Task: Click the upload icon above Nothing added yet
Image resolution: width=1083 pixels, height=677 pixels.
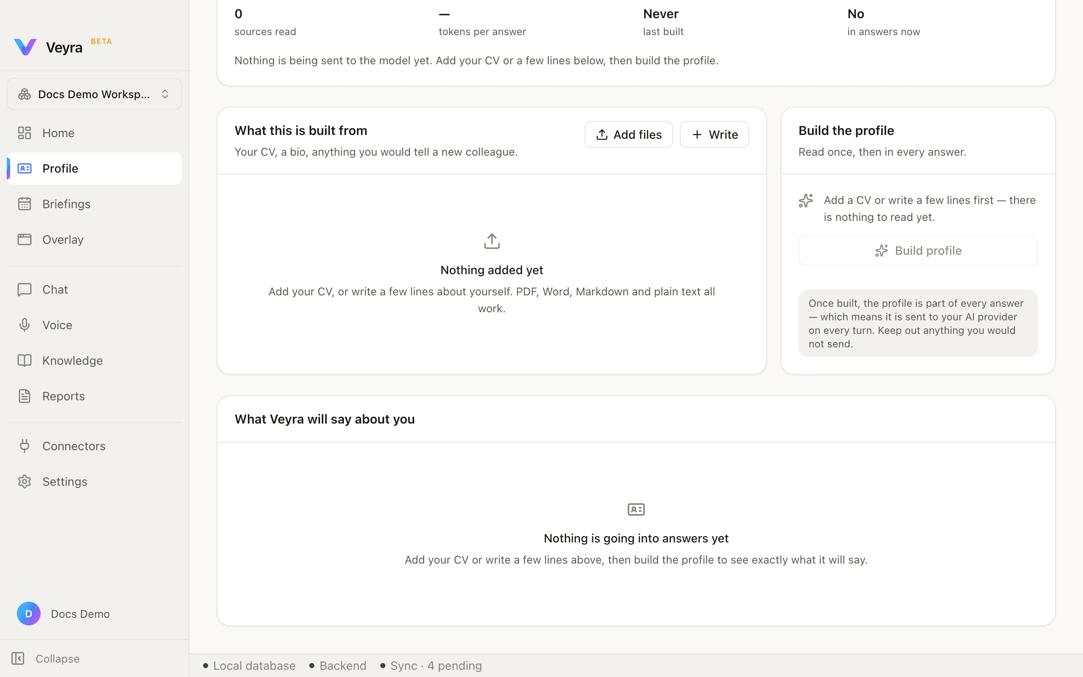Action: tap(492, 241)
